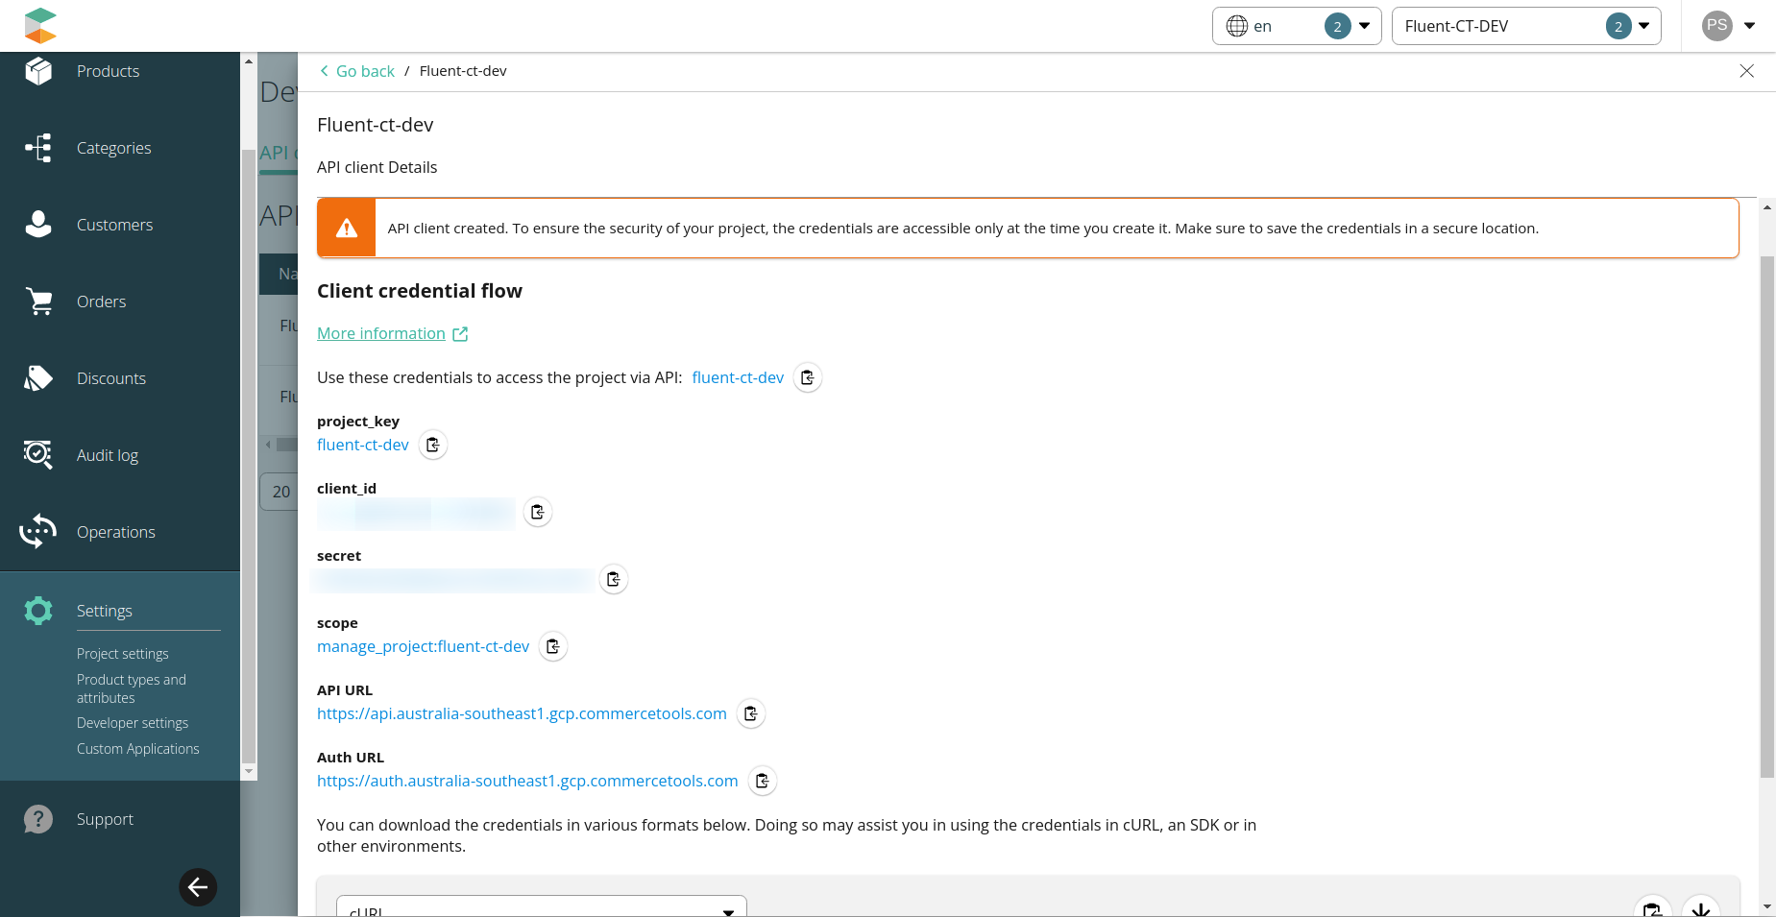
Task: Copy the Auth URL to clipboard
Action: 763,781
